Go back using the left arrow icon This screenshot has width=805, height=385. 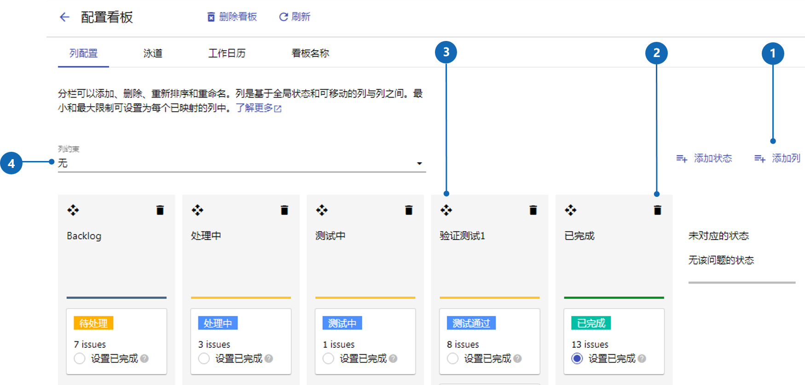64,17
